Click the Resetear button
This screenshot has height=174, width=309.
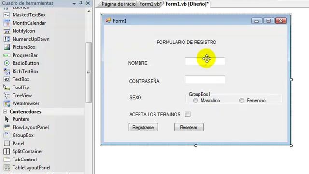(x=189, y=127)
